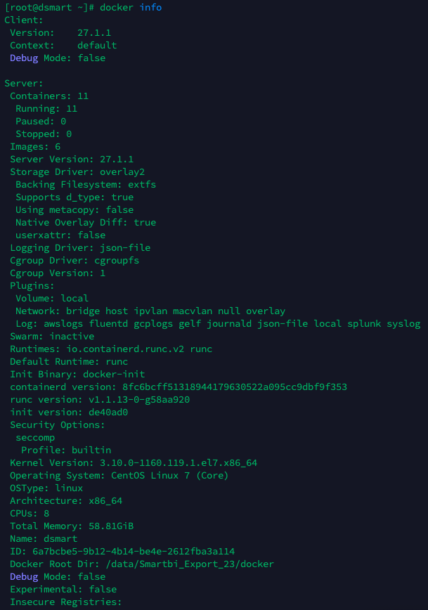The image size is (428, 610).
Task: Click the Storage Driver value overlay2
Action: pos(122,172)
